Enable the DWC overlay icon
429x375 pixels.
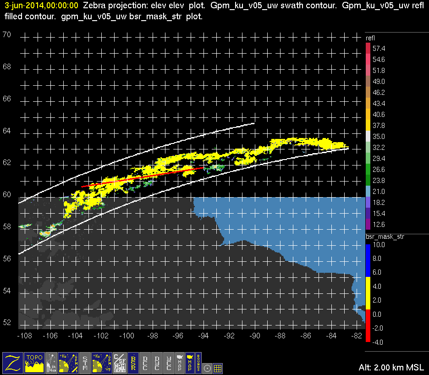point(157,362)
